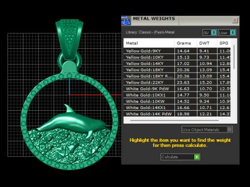250x187 pixels.
Task: Select the Yellow Gold:9KY row
Action: (x=177, y=51)
